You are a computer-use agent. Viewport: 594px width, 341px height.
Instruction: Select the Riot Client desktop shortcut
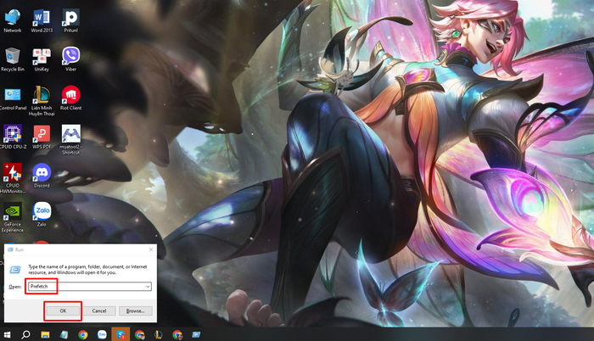tap(70, 98)
